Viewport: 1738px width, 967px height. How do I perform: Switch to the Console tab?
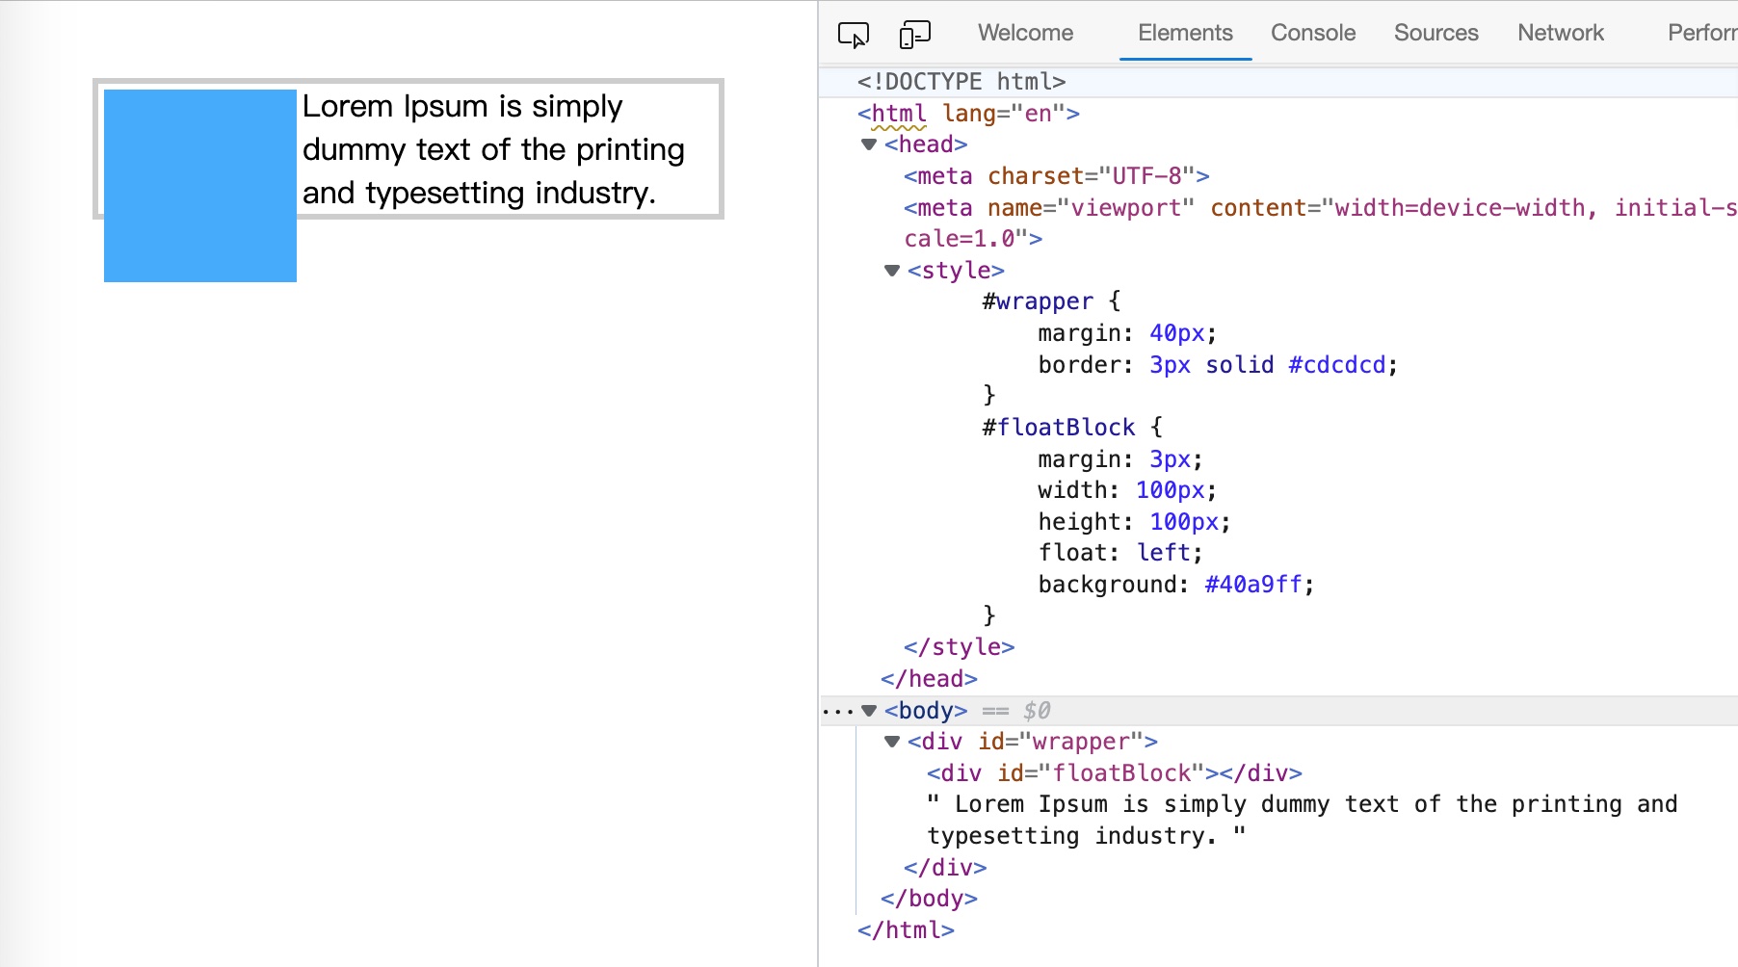pos(1312,33)
